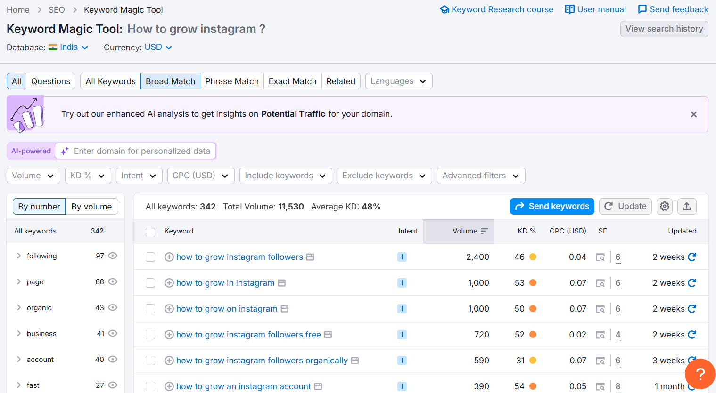Add 'how to grow in instagram' via plus icon
This screenshot has height=393, width=716.
169,283
